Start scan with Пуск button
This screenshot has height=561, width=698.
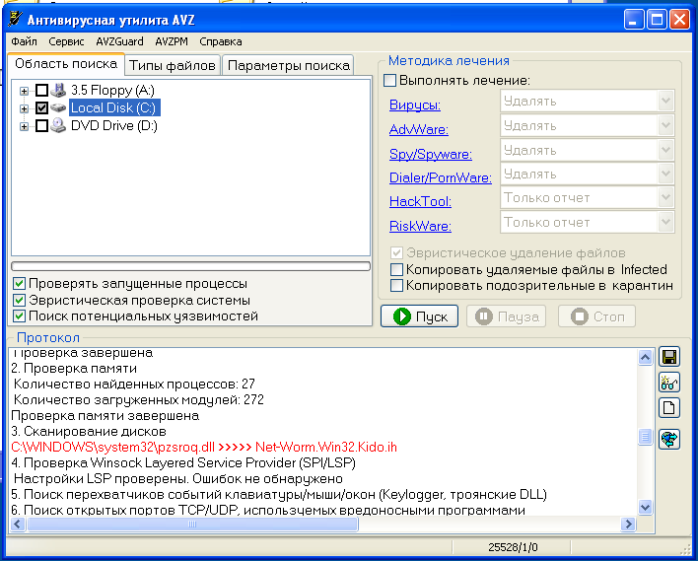[x=419, y=316]
